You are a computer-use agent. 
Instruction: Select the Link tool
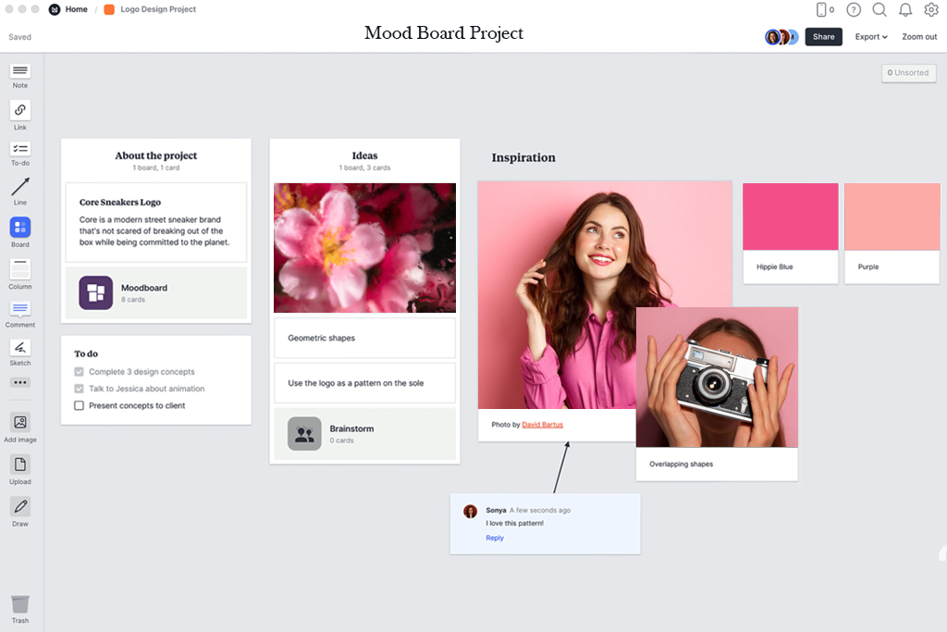[20, 110]
